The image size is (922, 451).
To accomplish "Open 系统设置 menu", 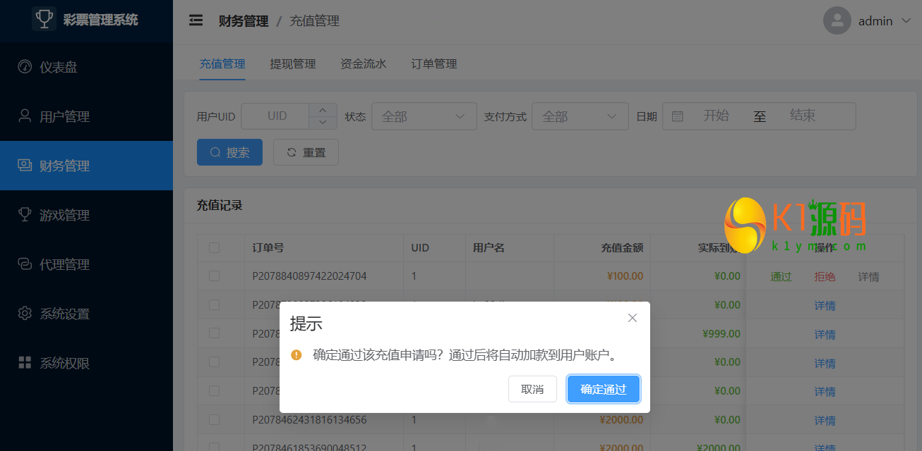I will point(86,314).
